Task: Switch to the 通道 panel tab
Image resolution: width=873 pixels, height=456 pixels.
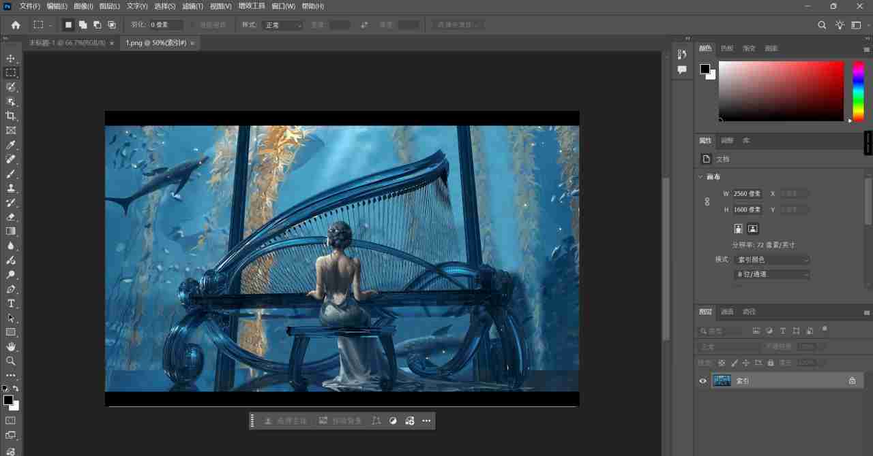Action: (x=726, y=312)
